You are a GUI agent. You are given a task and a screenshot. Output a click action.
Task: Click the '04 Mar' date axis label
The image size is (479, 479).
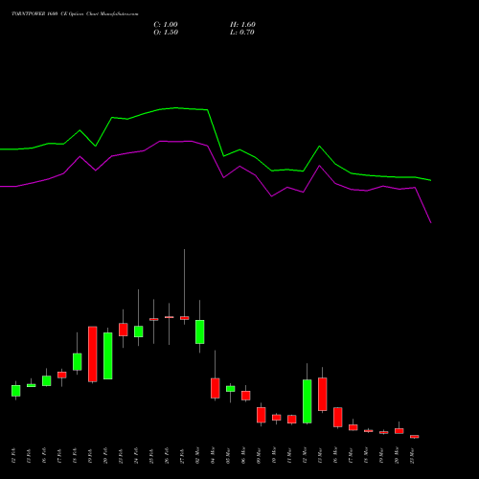213,455
